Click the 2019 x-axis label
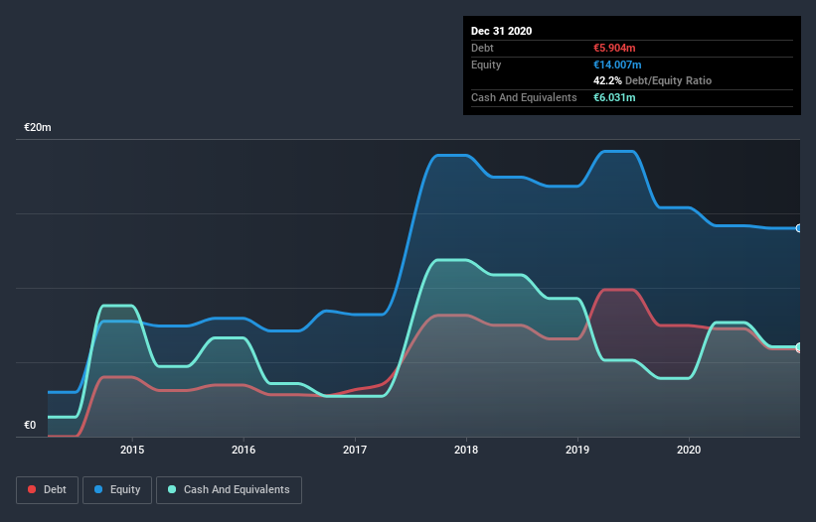The image size is (816, 522). pyautogui.click(x=577, y=450)
